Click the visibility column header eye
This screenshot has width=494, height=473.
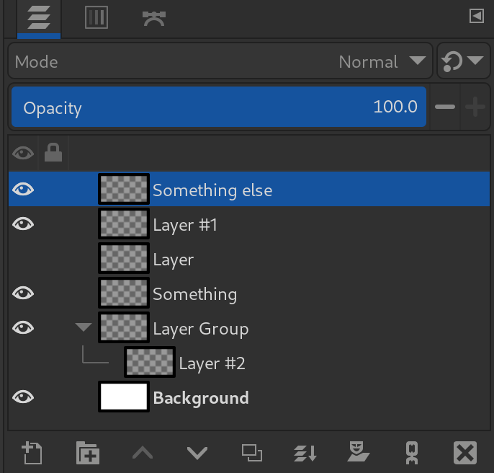pyautogui.click(x=23, y=154)
